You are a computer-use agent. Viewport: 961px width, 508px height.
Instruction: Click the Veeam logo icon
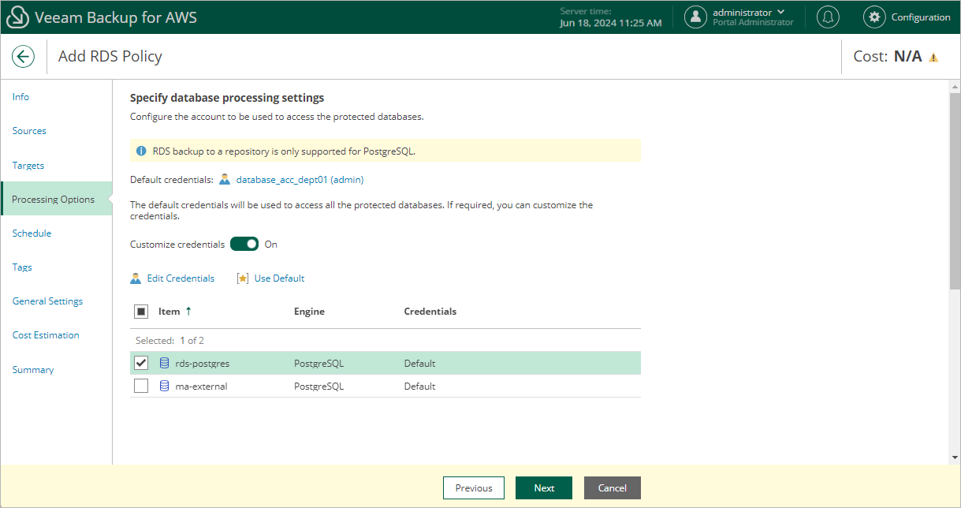click(x=18, y=17)
